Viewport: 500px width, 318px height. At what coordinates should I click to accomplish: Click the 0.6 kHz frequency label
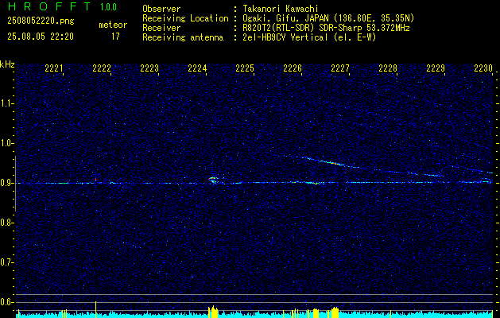(x=7, y=302)
